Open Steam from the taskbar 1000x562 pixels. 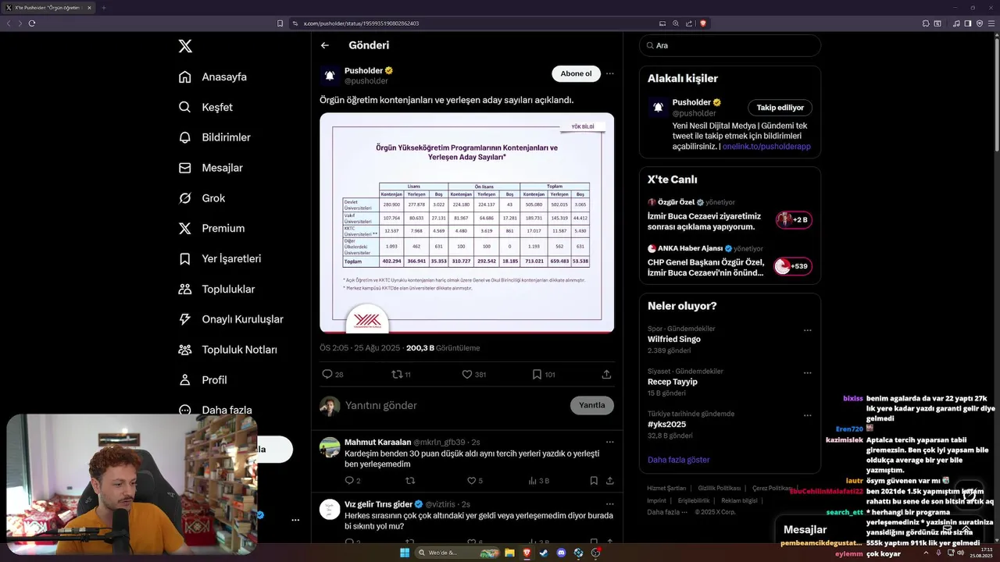(x=544, y=553)
